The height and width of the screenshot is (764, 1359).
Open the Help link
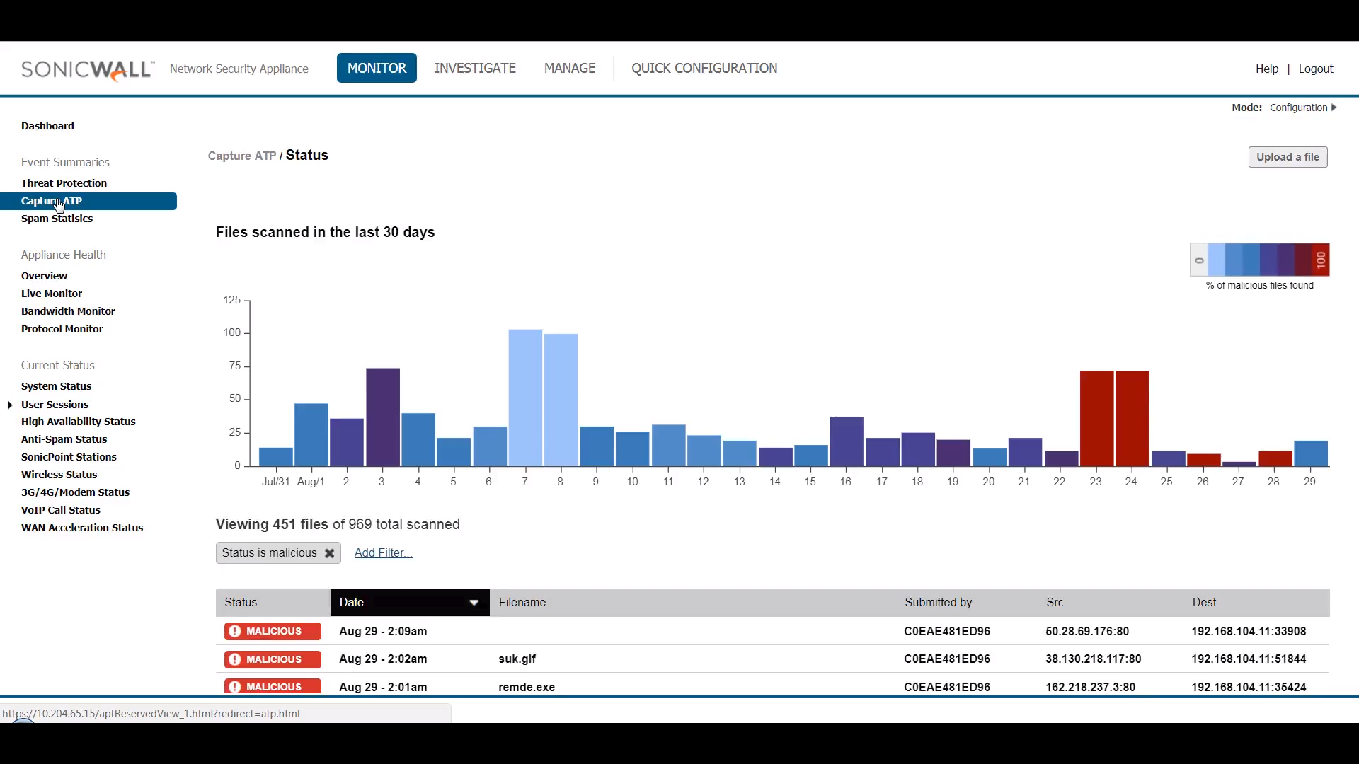tap(1267, 69)
